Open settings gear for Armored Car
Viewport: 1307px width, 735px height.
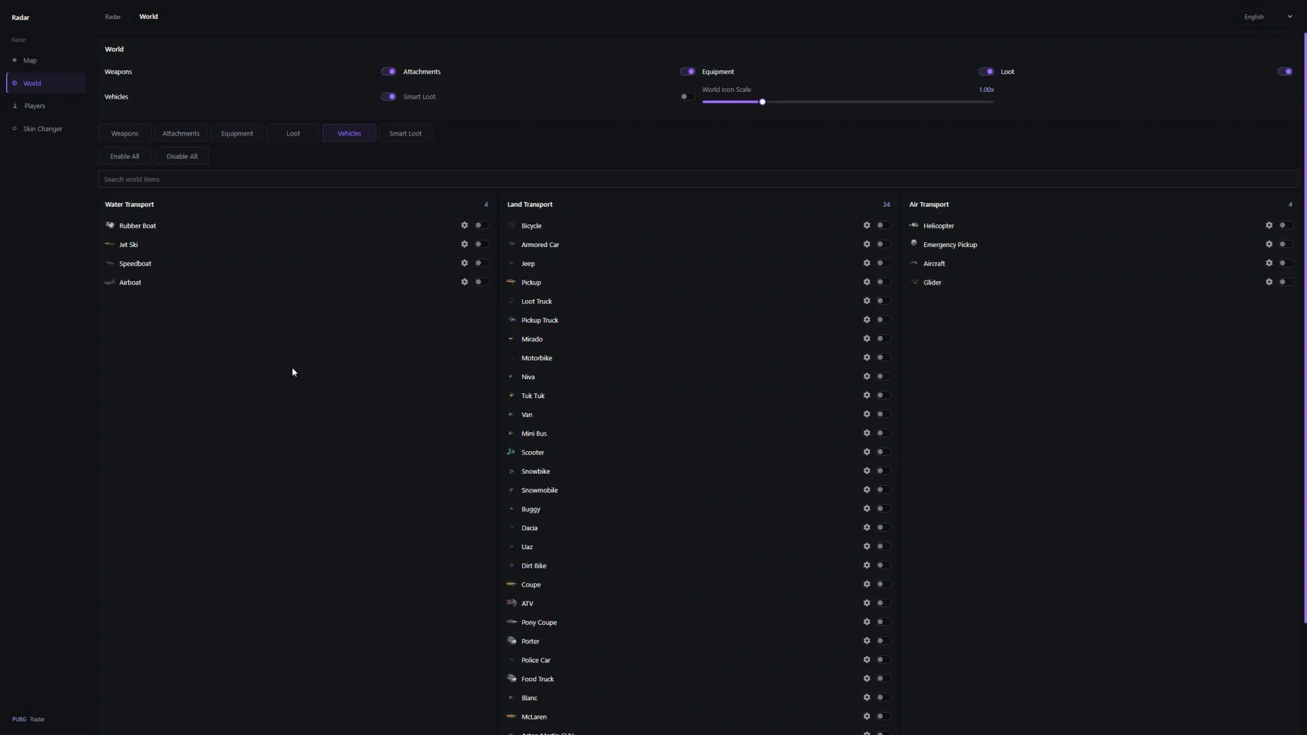pyautogui.click(x=867, y=244)
